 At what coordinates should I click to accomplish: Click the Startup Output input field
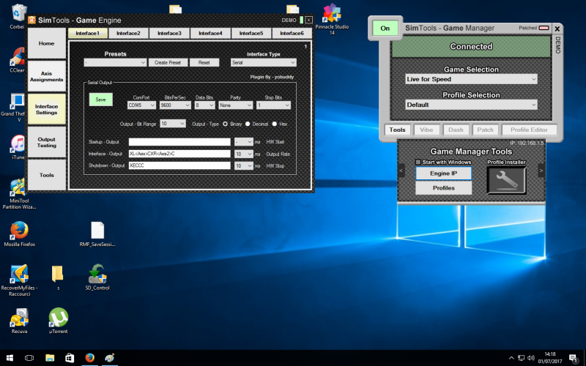[179, 142]
